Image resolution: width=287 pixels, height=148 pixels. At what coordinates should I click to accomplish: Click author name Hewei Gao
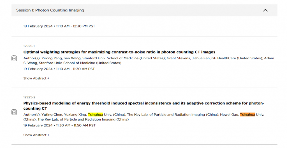click(x=229, y=114)
